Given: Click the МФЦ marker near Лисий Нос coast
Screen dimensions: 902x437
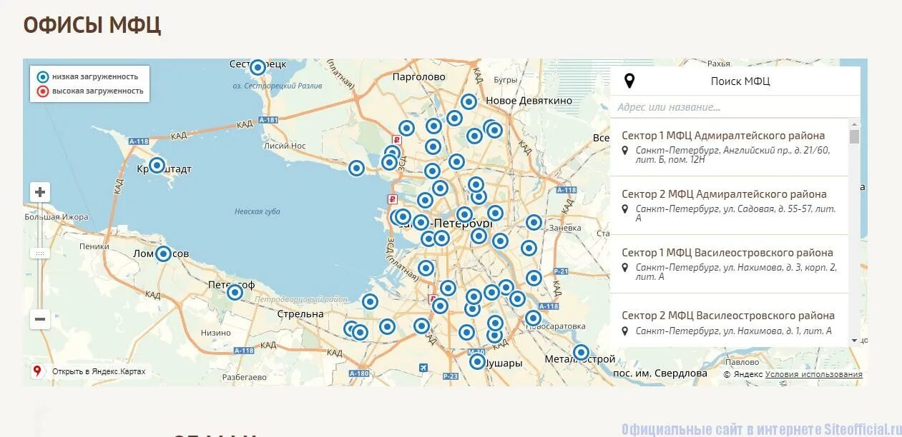Looking at the screenshot, I should 357,168.
